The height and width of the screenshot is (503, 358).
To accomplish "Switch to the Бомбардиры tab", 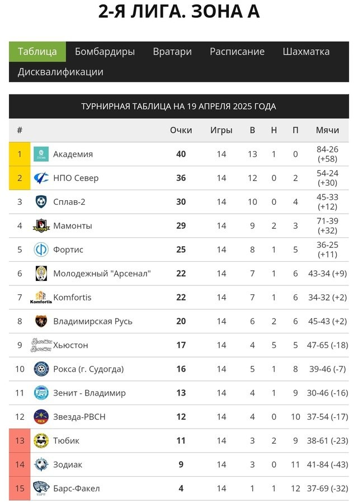I will pos(105,51).
